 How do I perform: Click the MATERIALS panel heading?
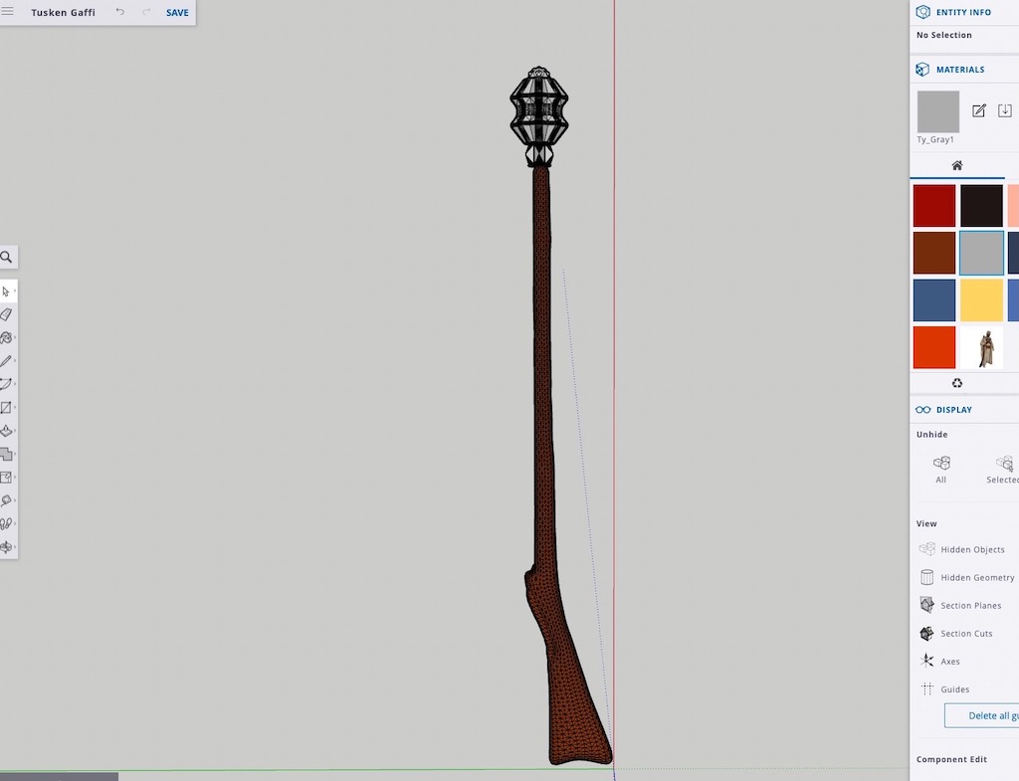[x=960, y=70]
